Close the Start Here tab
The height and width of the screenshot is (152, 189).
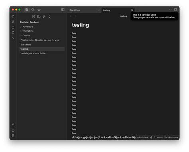(x=99, y=10)
